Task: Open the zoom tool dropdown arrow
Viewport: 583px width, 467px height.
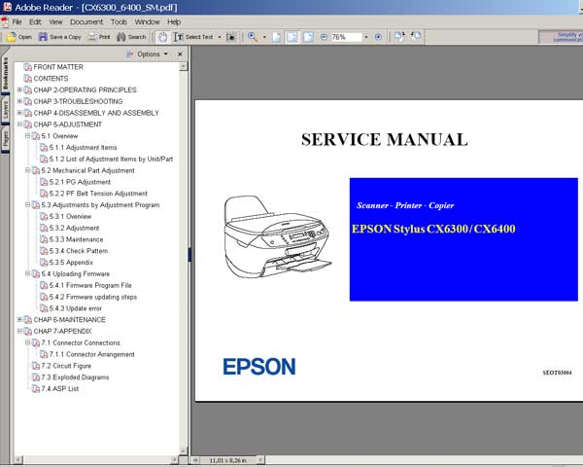Action: 264,37
